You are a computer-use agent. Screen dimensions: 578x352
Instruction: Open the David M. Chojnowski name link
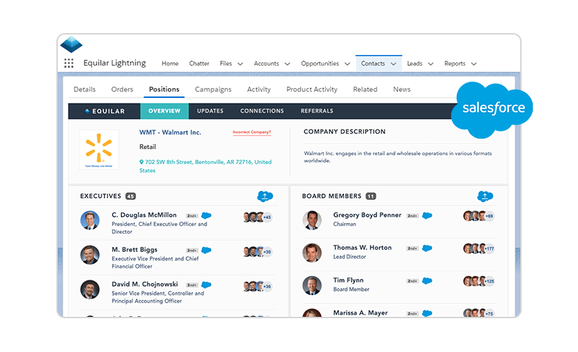tap(145, 284)
